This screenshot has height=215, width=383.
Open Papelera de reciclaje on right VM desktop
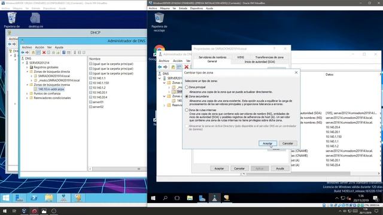click(159, 22)
